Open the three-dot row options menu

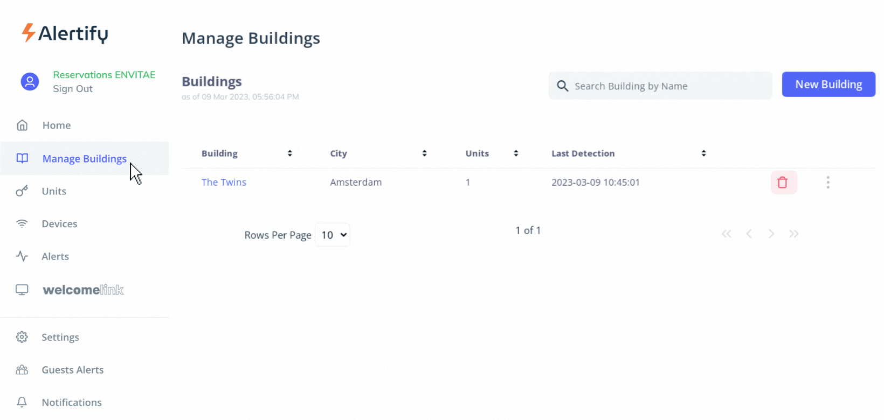(x=828, y=183)
